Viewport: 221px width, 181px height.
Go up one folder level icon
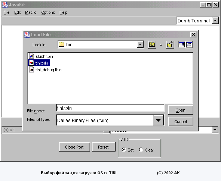[152, 45]
